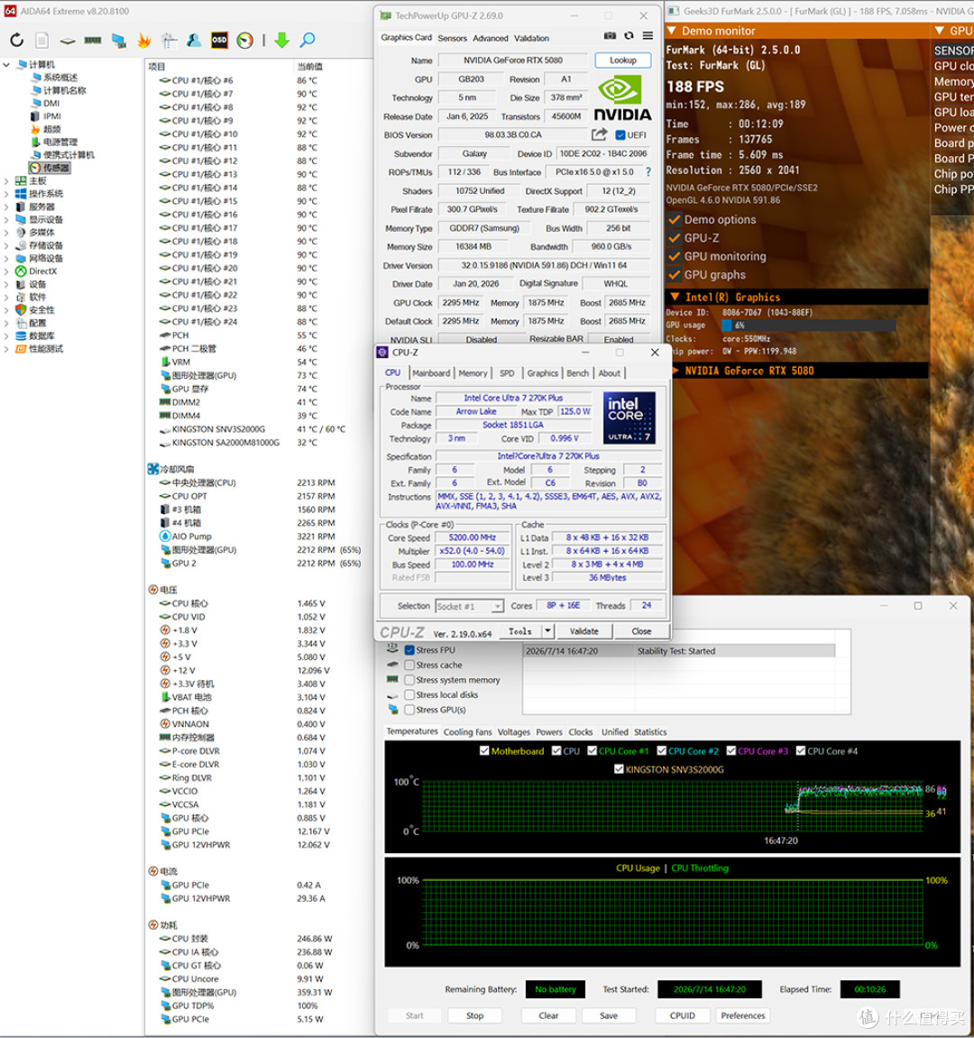Expand the 存储设备 tree node

[6, 245]
